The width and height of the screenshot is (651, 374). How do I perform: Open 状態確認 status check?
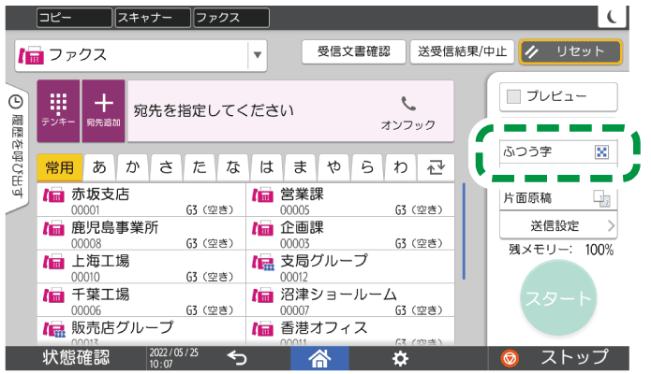(x=76, y=358)
